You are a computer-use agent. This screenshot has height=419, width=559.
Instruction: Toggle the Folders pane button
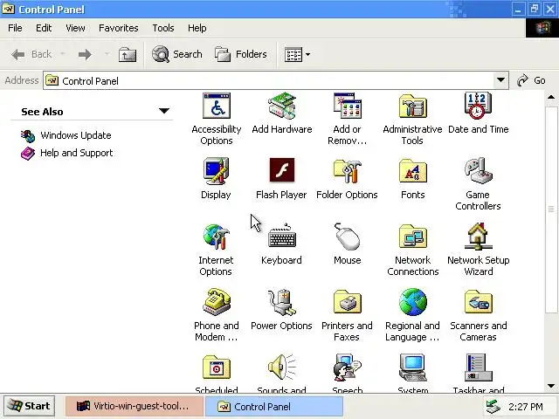[x=241, y=54]
